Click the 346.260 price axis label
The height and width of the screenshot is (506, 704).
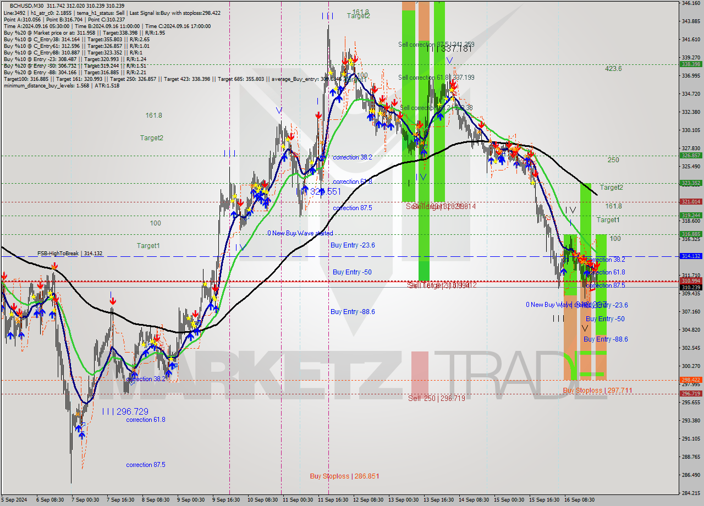690,3
